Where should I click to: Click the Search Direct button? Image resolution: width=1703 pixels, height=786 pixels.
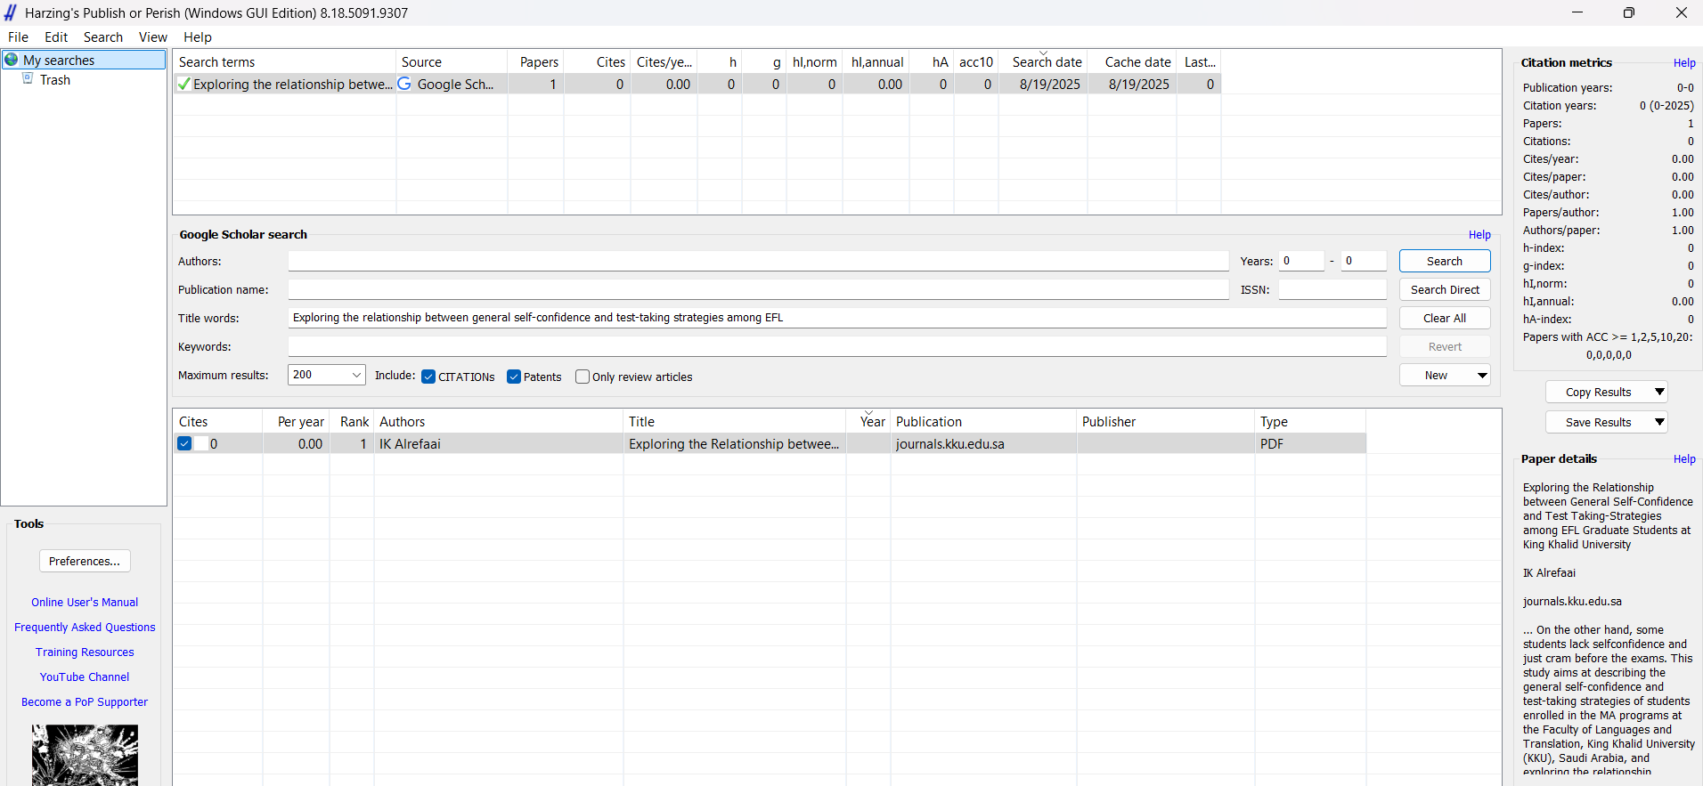coord(1445,289)
